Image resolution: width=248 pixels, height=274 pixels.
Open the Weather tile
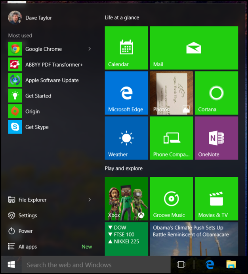[126, 138]
